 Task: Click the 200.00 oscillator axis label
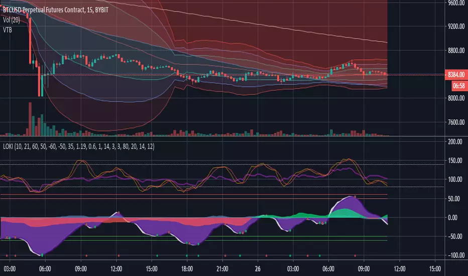click(x=455, y=142)
